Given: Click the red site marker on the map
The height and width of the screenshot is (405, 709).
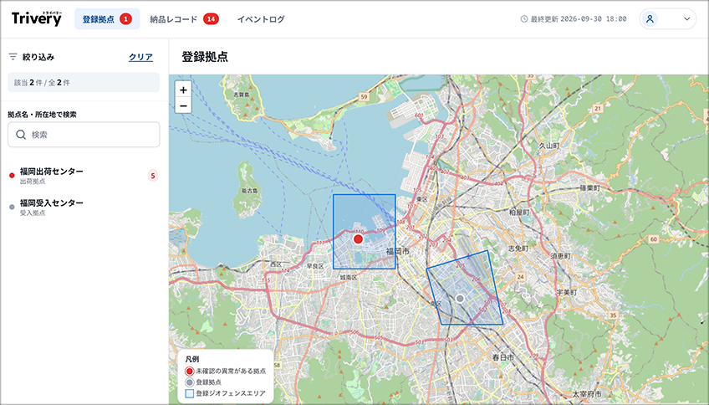Looking at the screenshot, I should point(358,239).
